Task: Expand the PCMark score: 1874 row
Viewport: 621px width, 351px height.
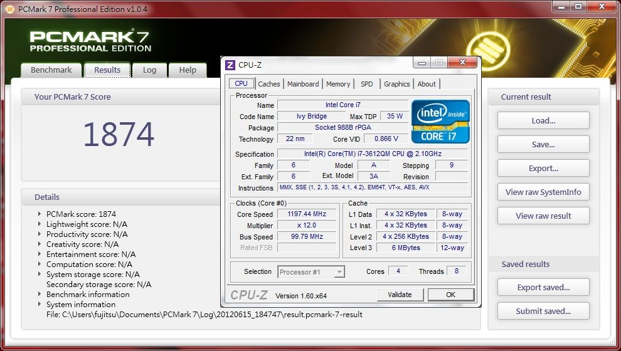Action: click(40, 214)
